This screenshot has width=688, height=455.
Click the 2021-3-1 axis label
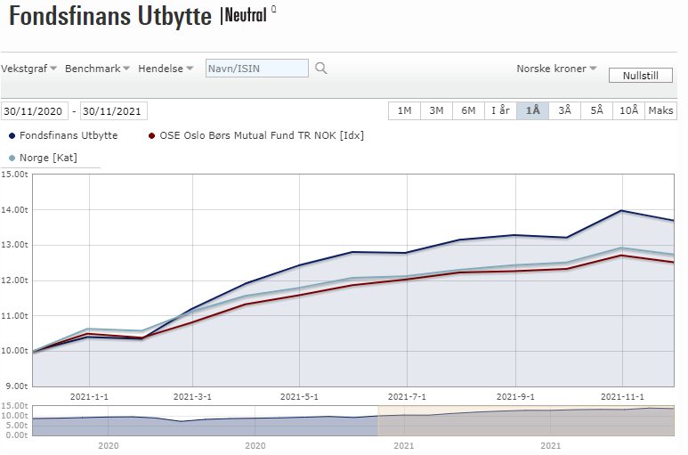(x=192, y=397)
